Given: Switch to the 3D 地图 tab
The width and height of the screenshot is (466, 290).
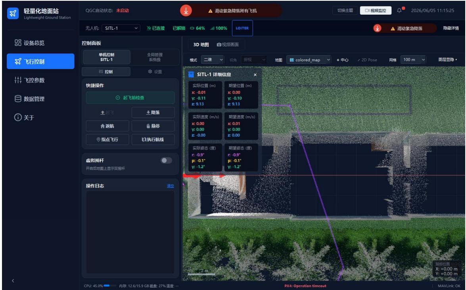Looking at the screenshot, I should [201, 44].
